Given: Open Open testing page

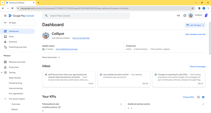Looking at the screenshot, I should coord(15,78).
